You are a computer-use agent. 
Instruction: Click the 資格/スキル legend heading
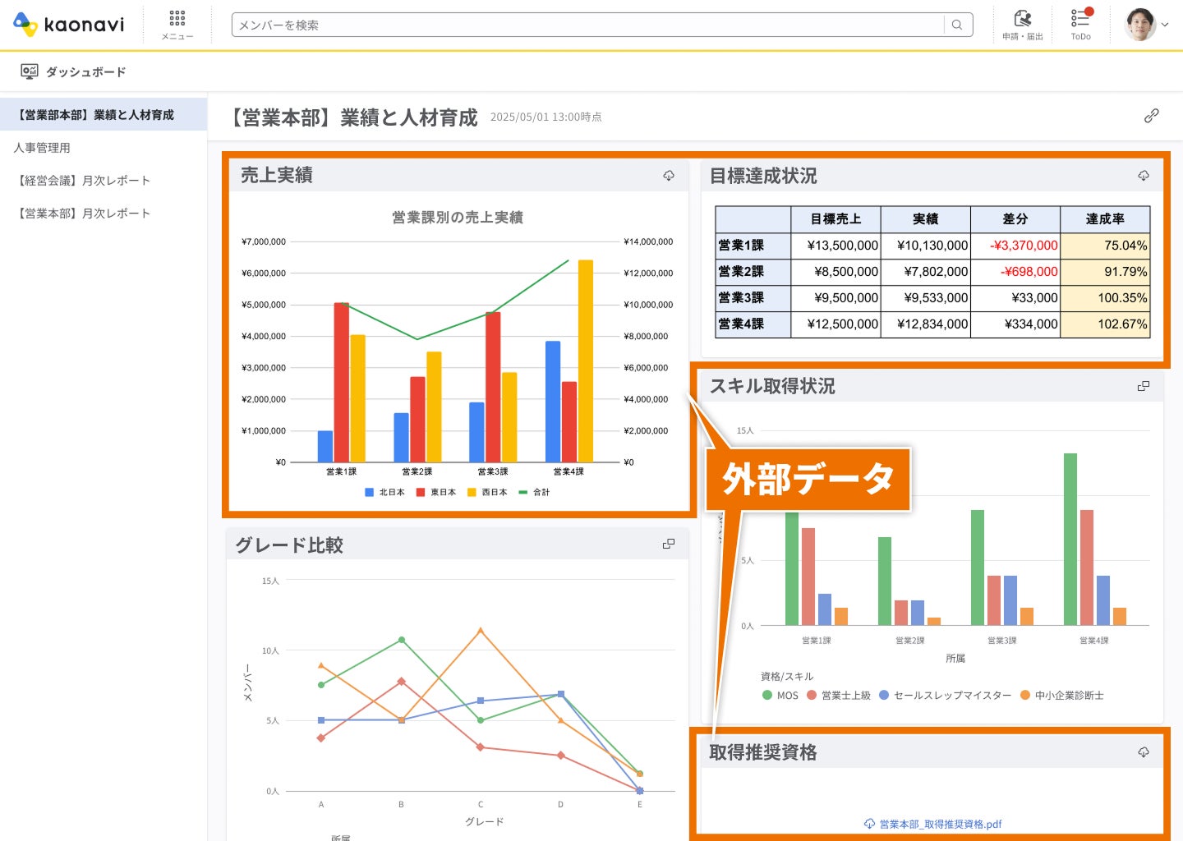(x=787, y=677)
